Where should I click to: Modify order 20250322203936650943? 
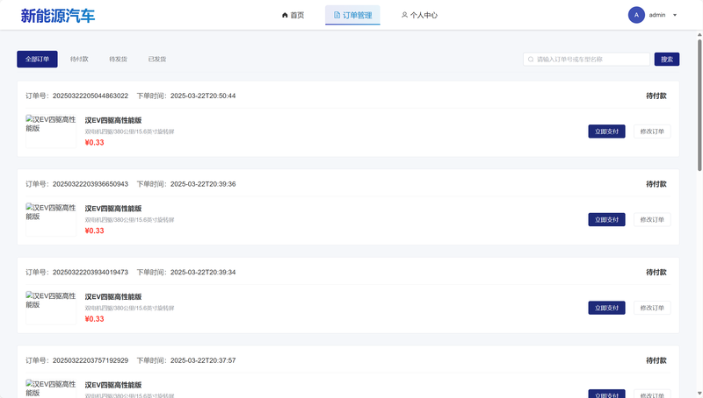(x=652, y=219)
